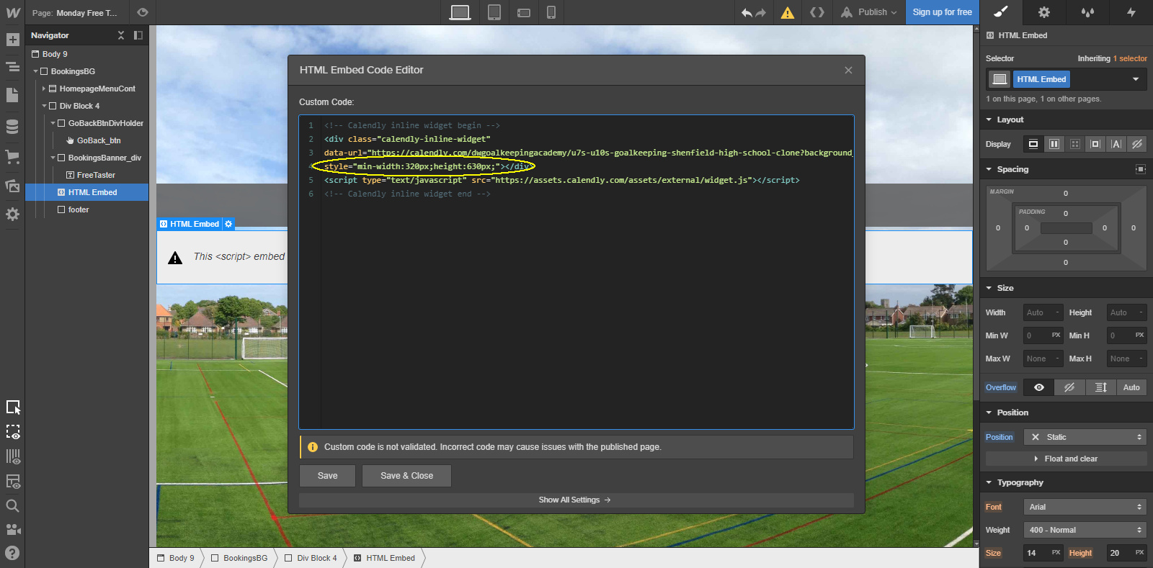Open HTML Embed settings gear on canvas label

click(x=228, y=224)
